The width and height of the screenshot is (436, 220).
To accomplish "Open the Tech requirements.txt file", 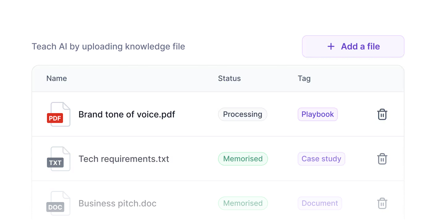I will coord(124,159).
